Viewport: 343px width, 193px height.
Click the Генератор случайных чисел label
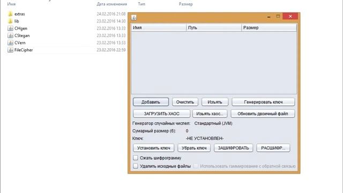point(161,123)
